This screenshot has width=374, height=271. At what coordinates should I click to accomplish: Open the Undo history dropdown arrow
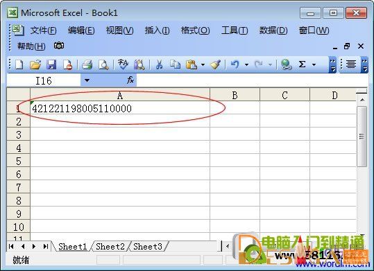[246, 64]
